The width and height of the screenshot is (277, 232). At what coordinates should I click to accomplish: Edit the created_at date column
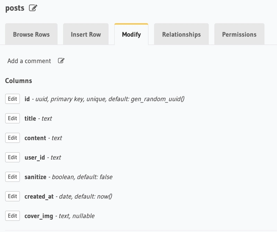[x=12, y=196]
